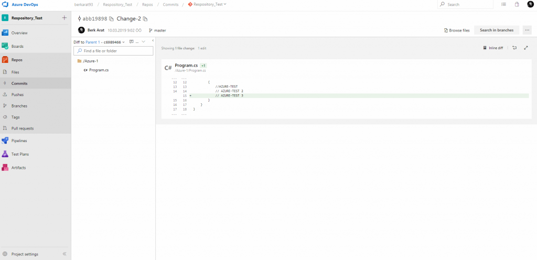This screenshot has width=537, height=260.
Task: Click the '+1' change badge
Action: (203, 66)
